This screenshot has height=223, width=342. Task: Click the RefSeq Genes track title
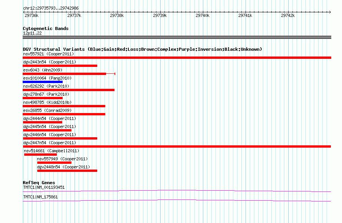(39, 183)
